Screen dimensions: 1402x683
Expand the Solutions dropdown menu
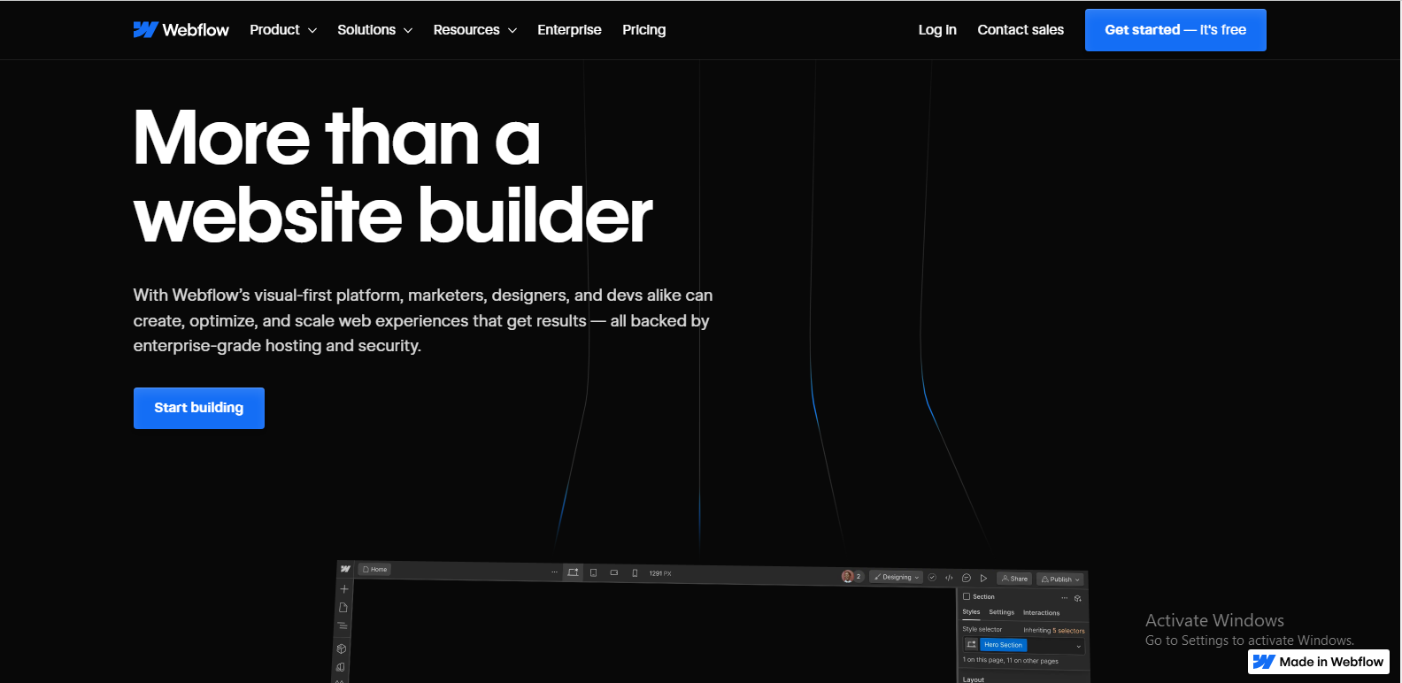pos(374,30)
